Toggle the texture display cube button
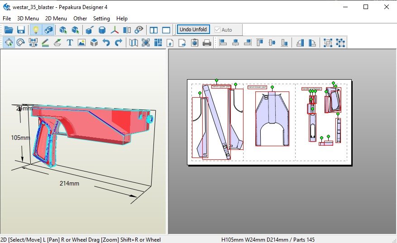Screen dimensions: 397x243 tap(48, 30)
